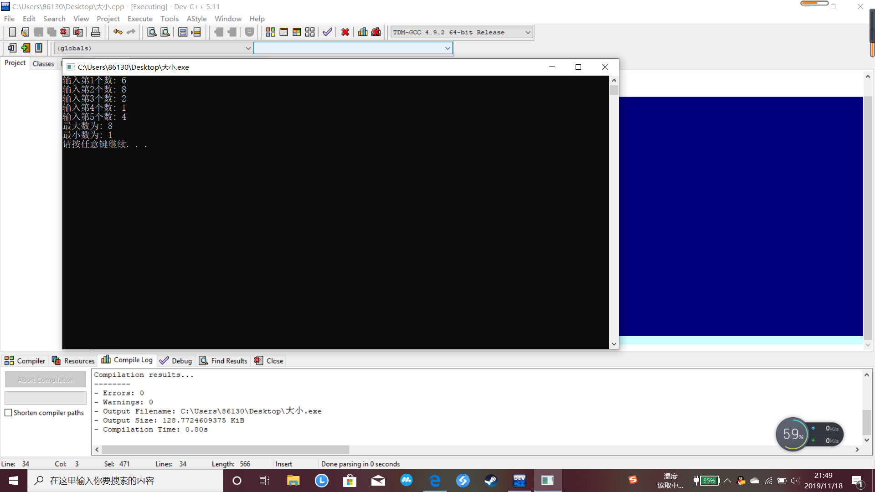Click the Insert green plus icon
This screenshot has height=492, width=875.
tap(26, 48)
